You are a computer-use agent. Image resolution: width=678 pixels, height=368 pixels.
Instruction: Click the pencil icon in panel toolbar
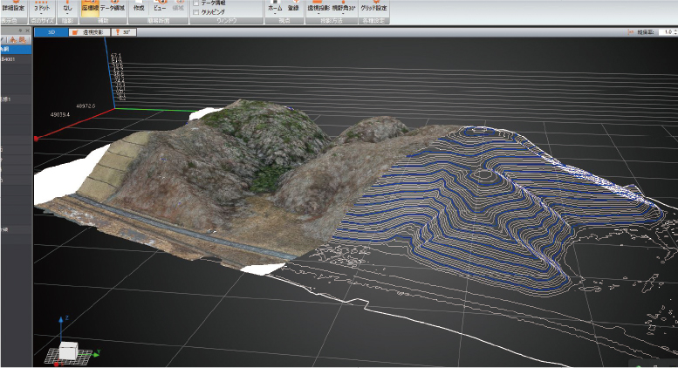click(x=3, y=40)
